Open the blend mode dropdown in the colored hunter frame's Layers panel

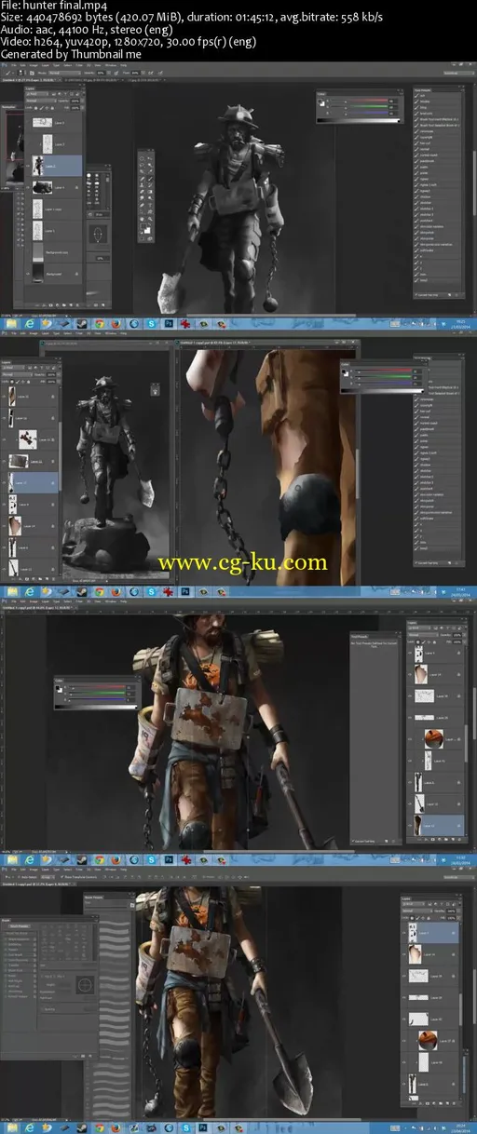[422, 635]
